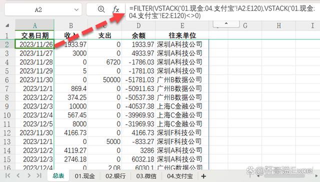Switch to the 04.支付宝 sheet tab
The height and width of the screenshot is (182, 320).
tap(180, 176)
